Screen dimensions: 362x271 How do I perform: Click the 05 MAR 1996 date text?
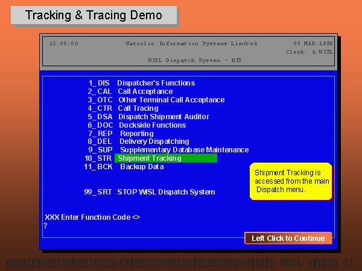point(313,43)
